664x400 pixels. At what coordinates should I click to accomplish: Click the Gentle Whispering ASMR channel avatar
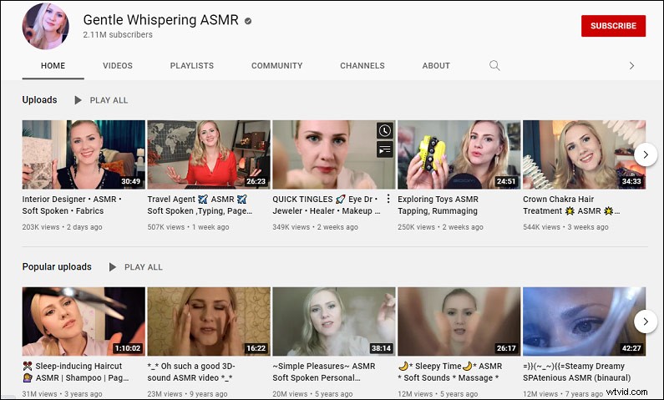click(45, 26)
